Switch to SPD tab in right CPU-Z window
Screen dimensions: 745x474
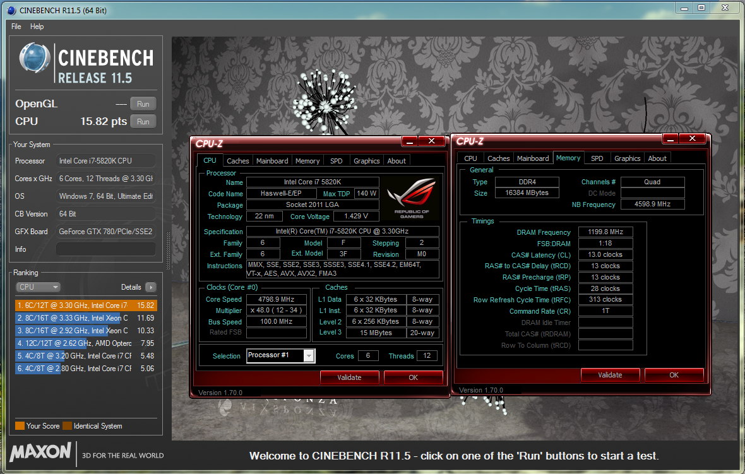tap(597, 158)
